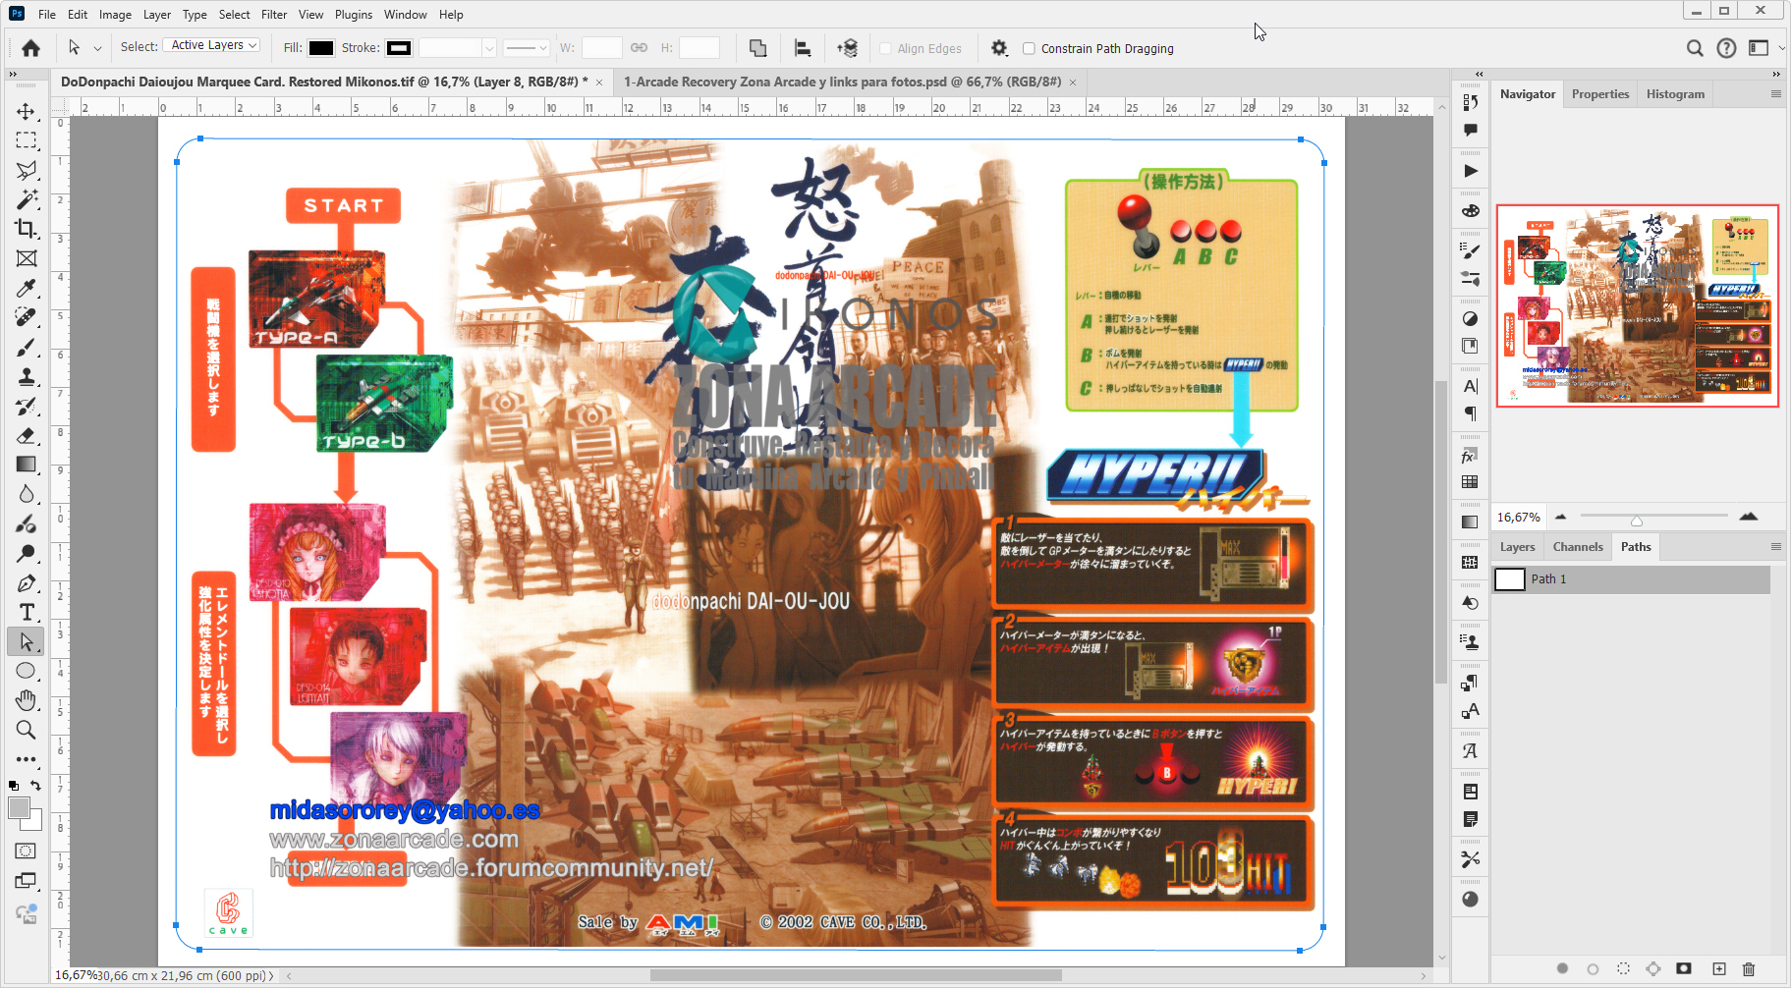Select the Move tool
Screen dimensions: 1791x988
point(27,111)
